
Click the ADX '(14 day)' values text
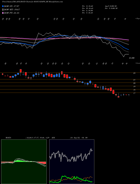(x=79, y=138)
